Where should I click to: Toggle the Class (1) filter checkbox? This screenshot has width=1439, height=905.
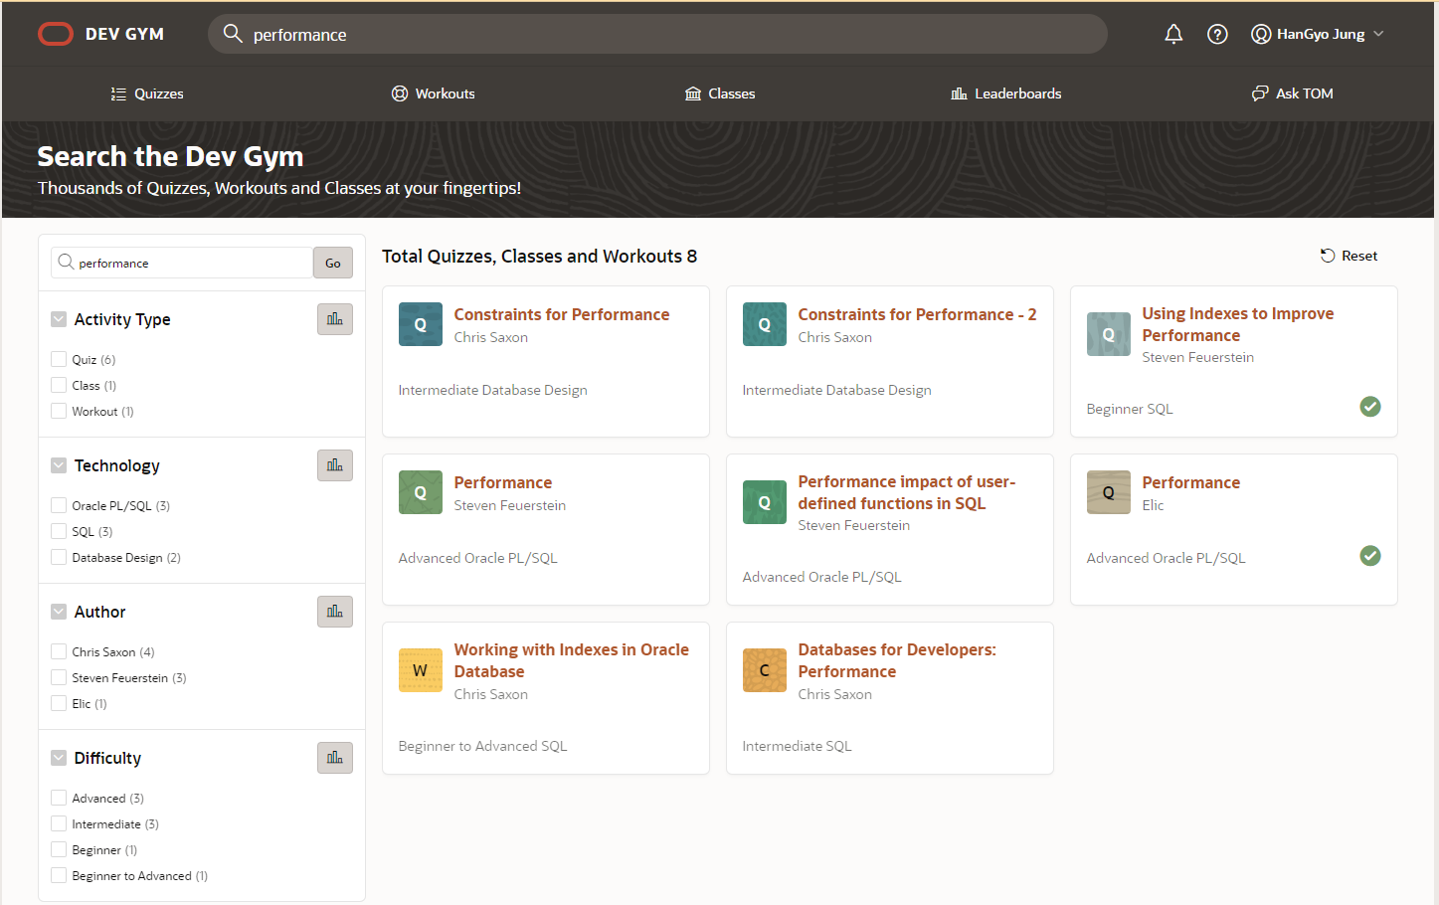click(x=59, y=385)
